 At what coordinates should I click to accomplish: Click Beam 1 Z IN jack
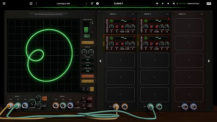[x=25, y=106]
